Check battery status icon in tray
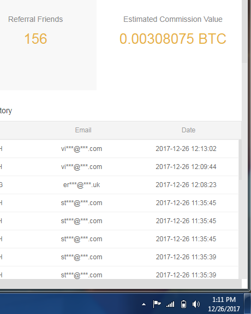 pyautogui.click(x=183, y=304)
